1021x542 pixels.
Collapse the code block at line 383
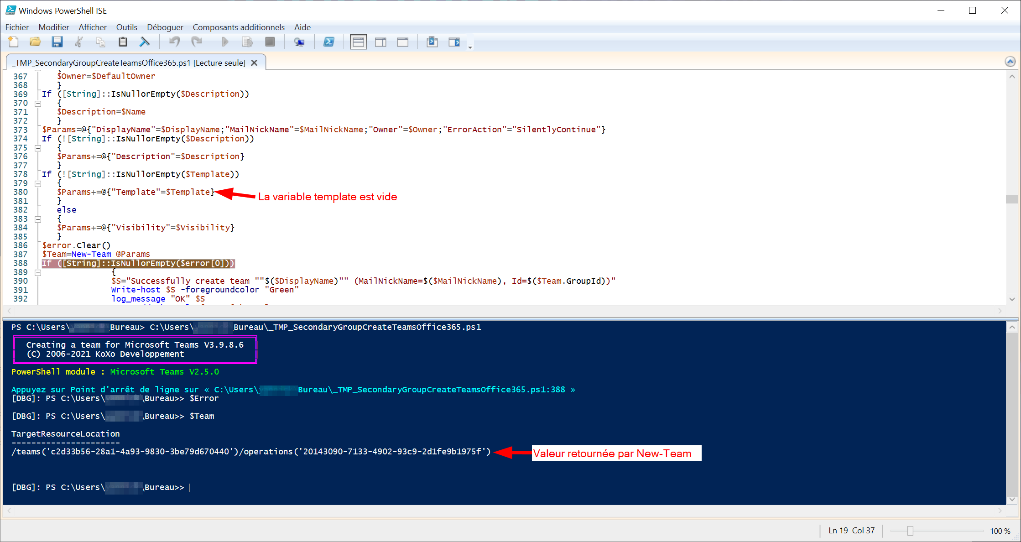(x=38, y=219)
